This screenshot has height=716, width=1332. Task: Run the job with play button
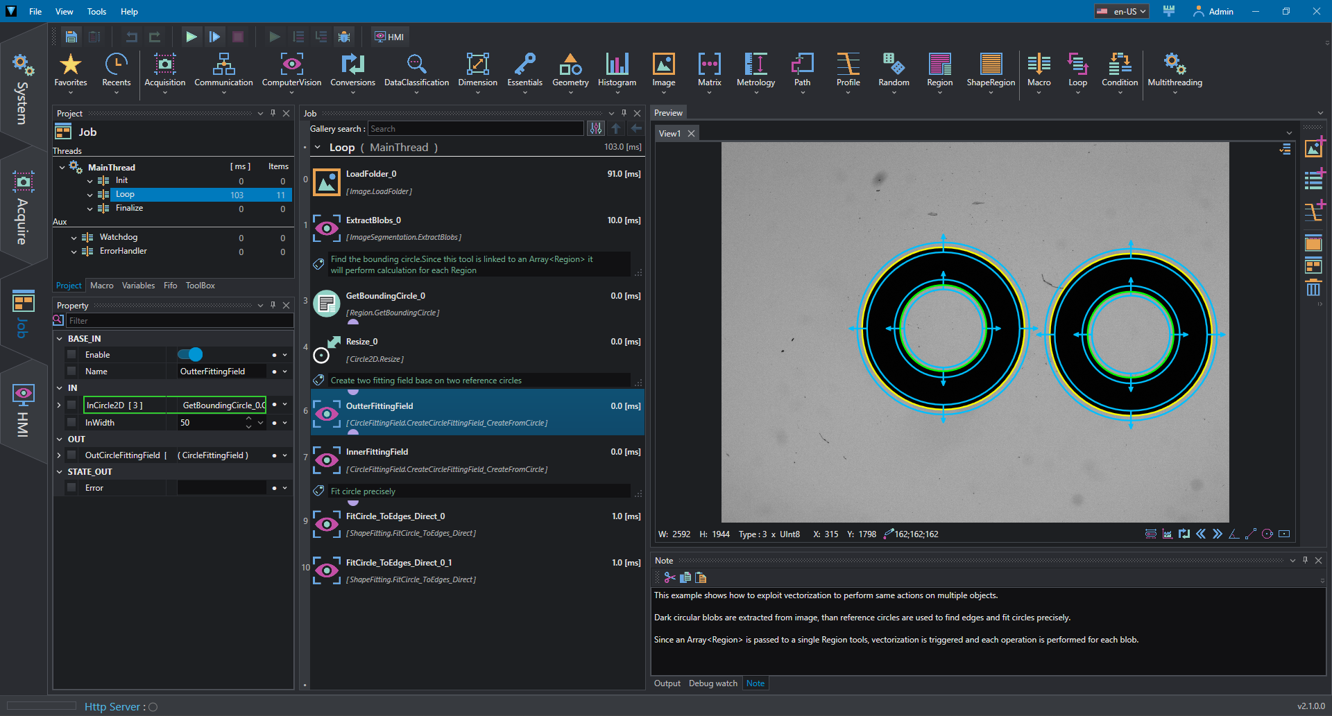pos(191,37)
